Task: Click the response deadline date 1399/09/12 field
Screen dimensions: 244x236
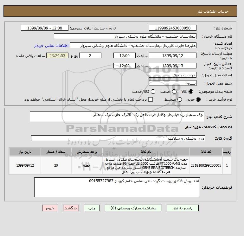Action: 173,55
